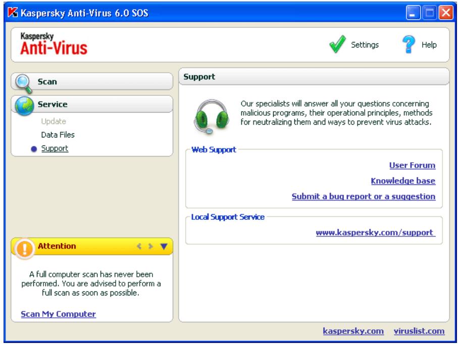
Task: Click the full computer scan warning text
Action: (91, 283)
